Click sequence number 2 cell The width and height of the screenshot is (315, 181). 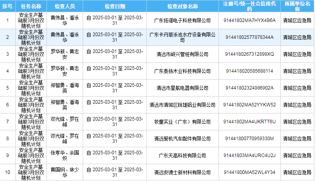click(x=7, y=37)
